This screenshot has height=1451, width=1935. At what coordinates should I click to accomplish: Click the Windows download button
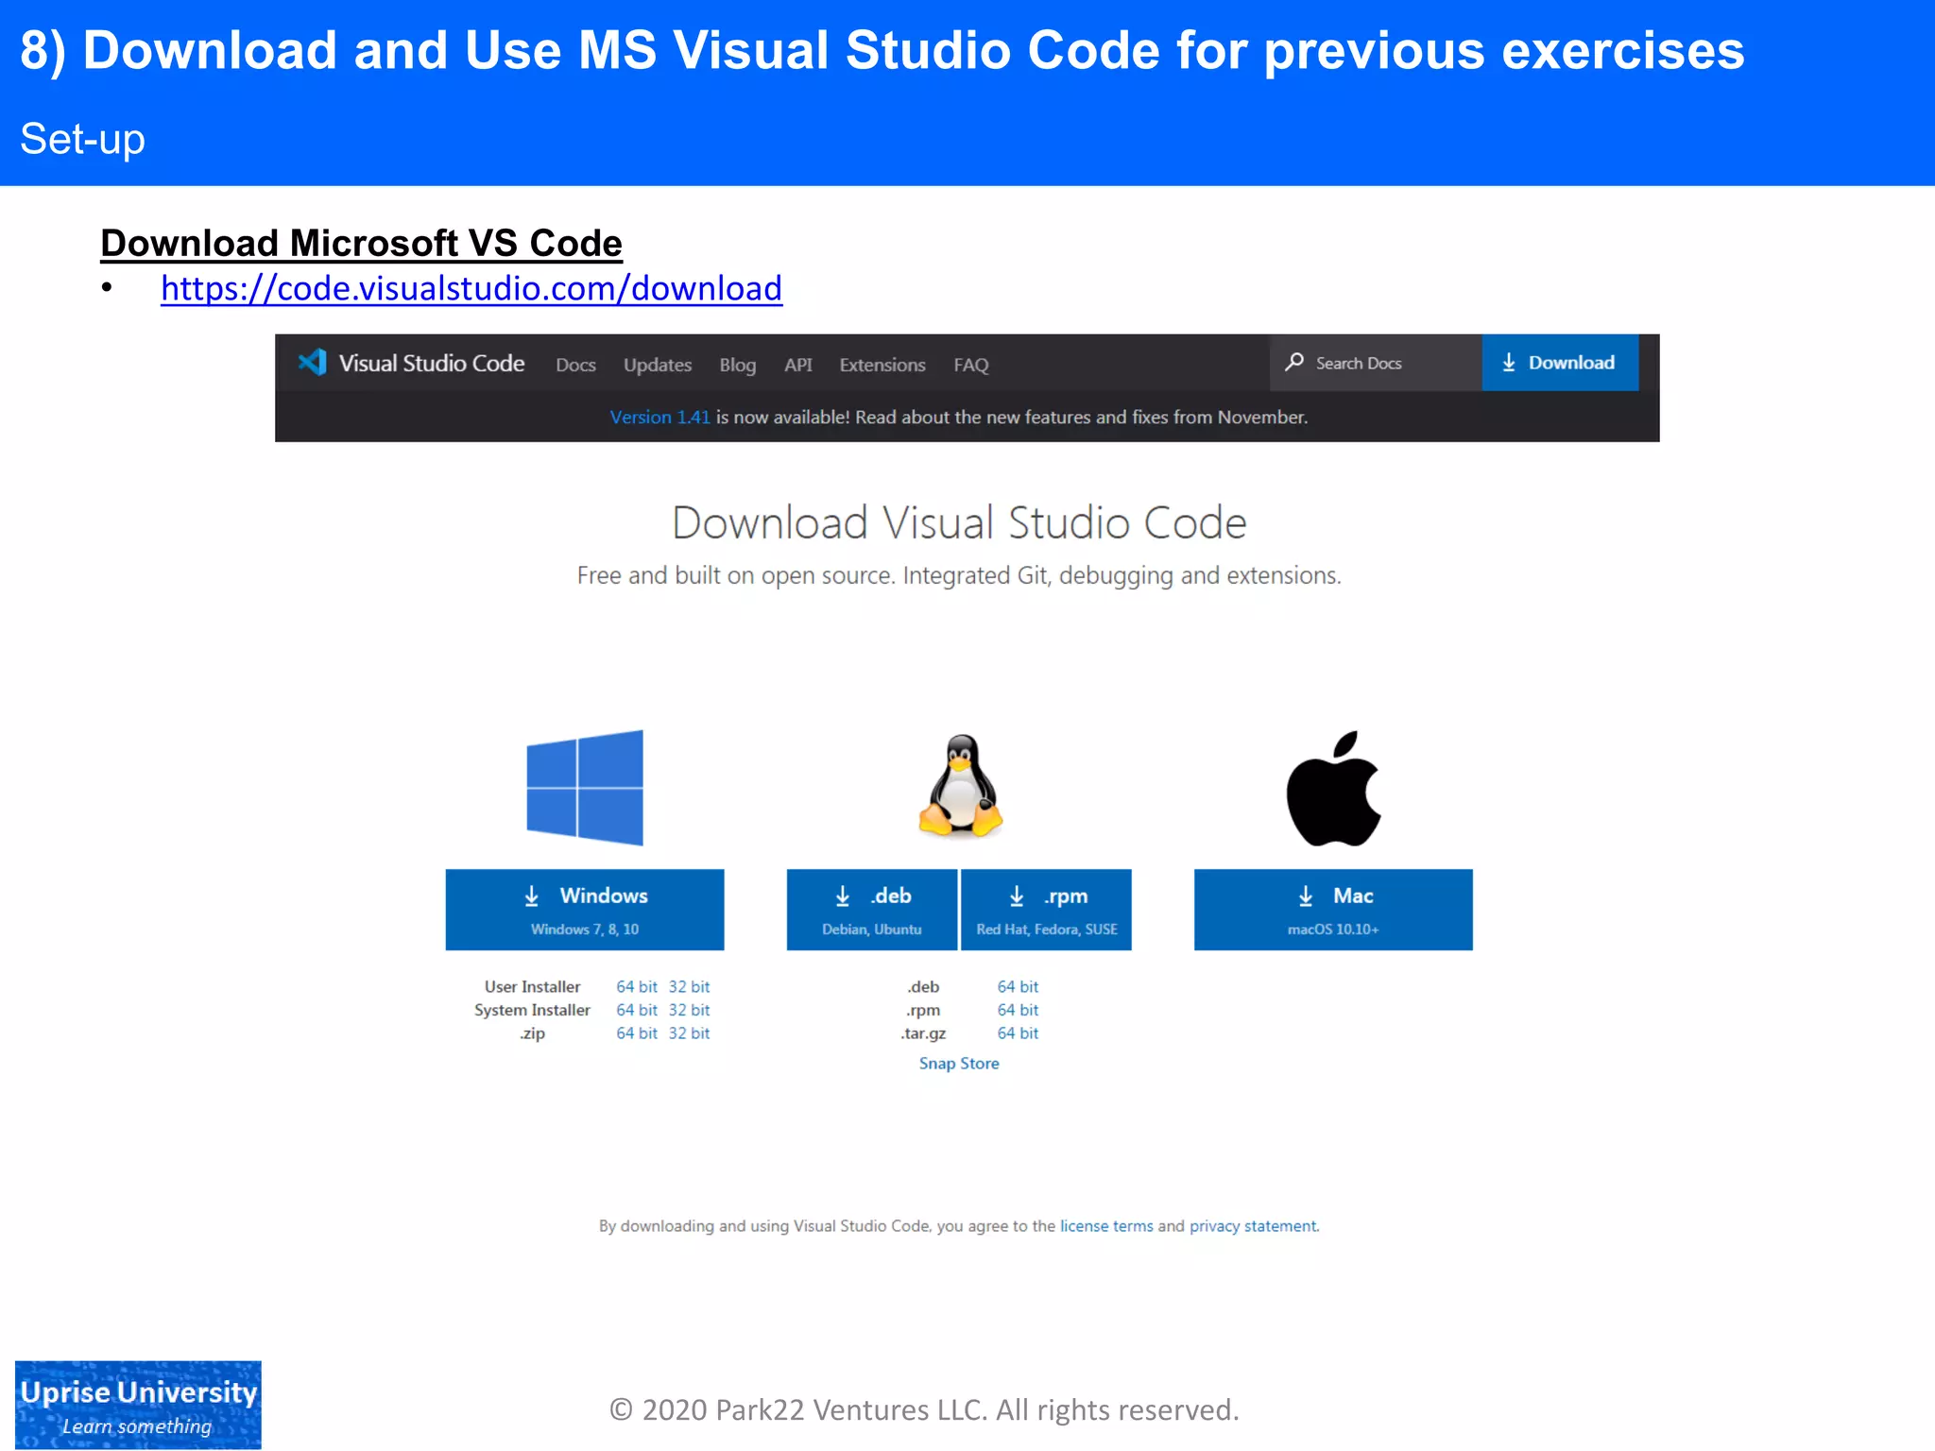click(585, 910)
